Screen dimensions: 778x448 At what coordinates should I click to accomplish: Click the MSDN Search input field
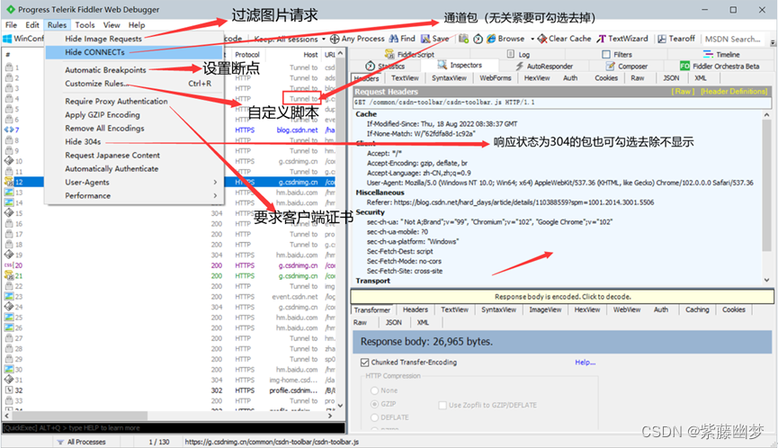[x=733, y=39]
